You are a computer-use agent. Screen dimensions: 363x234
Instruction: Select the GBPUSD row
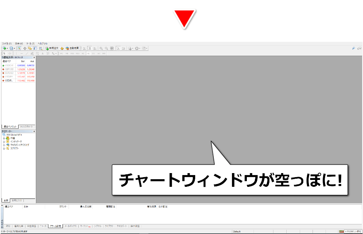coord(18,69)
